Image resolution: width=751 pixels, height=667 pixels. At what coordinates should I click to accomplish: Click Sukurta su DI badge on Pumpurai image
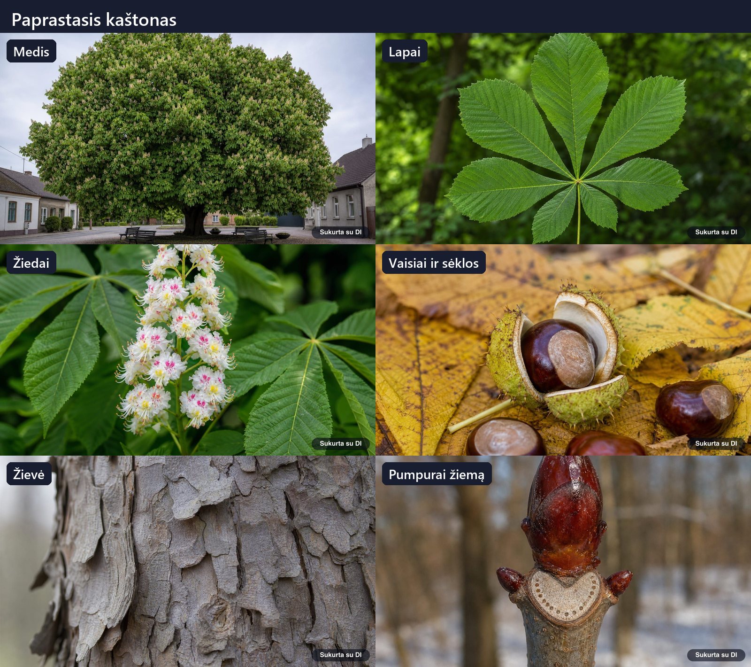coord(716,655)
